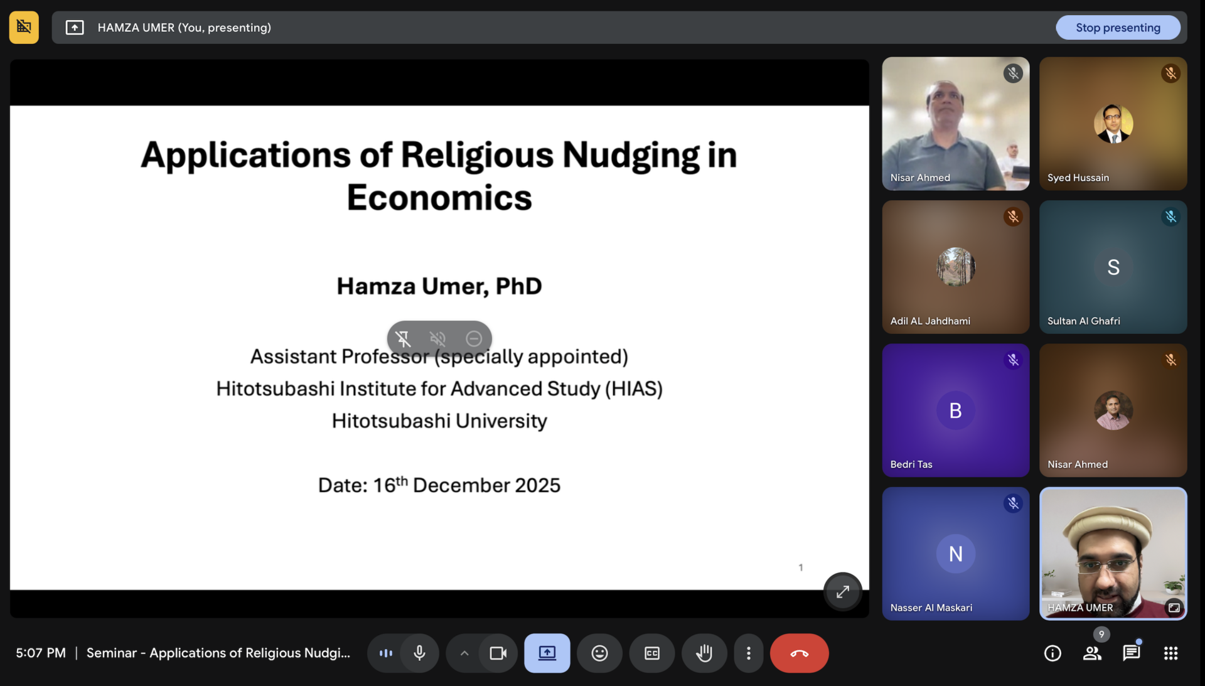Click the present screen button
Image resolution: width=1205 pixels, height=686 pixels.
click(x=547, y=653)
